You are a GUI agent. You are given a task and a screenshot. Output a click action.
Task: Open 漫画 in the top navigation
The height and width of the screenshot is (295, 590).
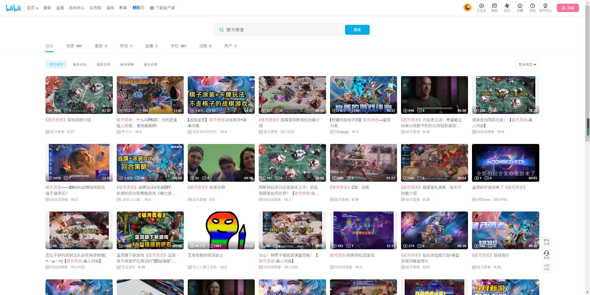(110, 8)
